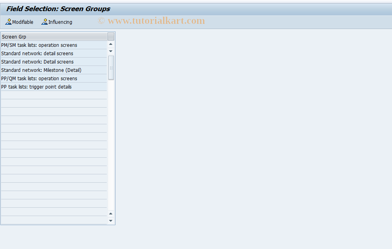The width and height of the screenshot is (392, 249).
Task: Select row 'Standard network: detail screens'
Action: (48, 53)
